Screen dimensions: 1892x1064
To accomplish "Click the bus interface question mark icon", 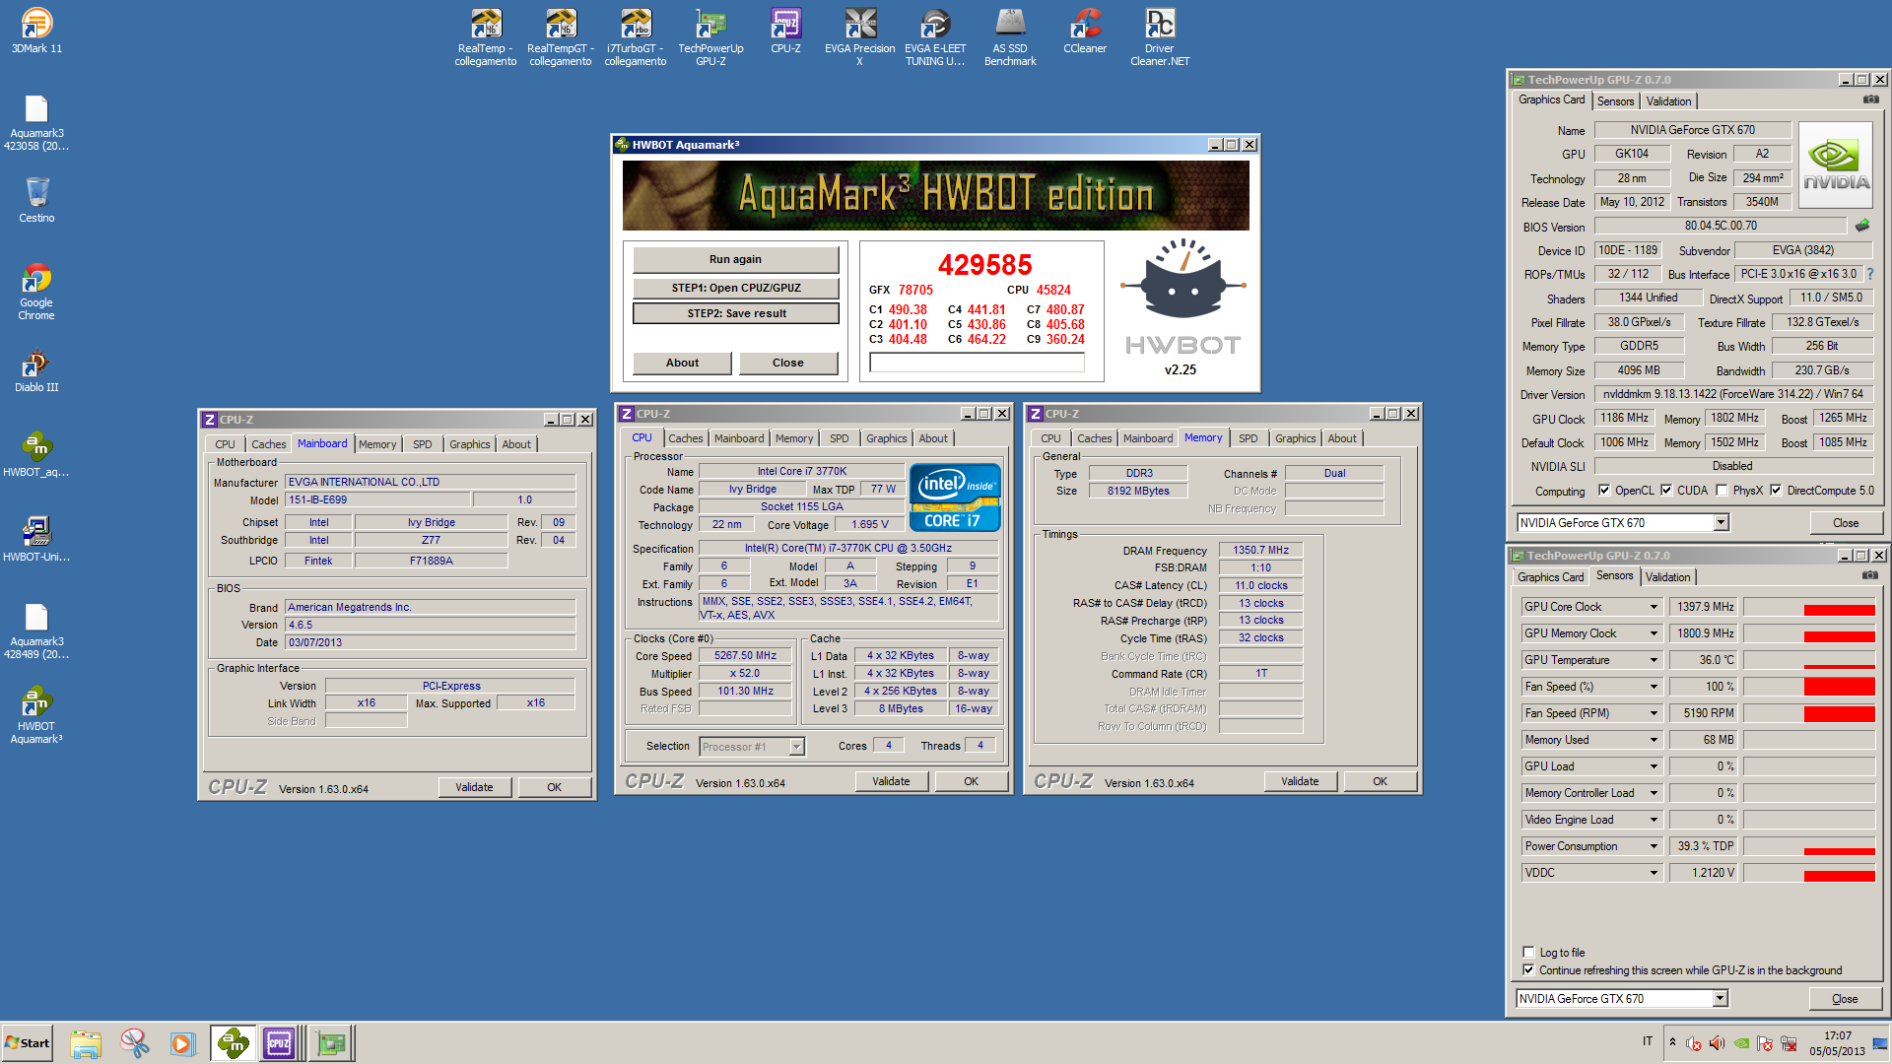I will 1869,274.
